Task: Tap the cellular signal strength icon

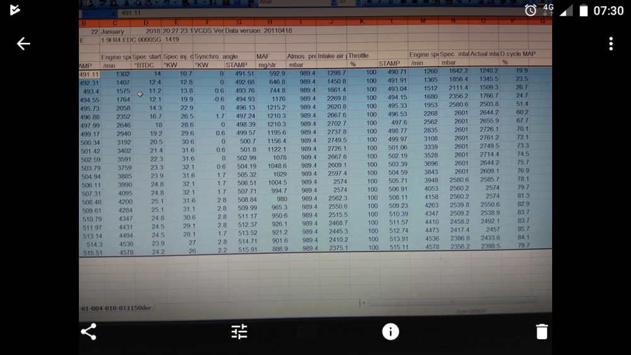Action: coord(566,11)
